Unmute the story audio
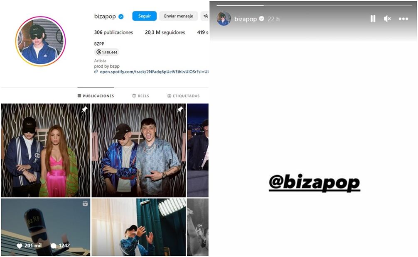This screenshot has height=257, width=418. coord(387,19)
